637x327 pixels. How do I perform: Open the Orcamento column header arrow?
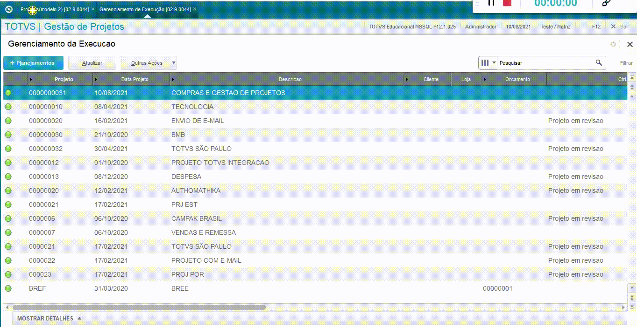(x=485, y=79)
